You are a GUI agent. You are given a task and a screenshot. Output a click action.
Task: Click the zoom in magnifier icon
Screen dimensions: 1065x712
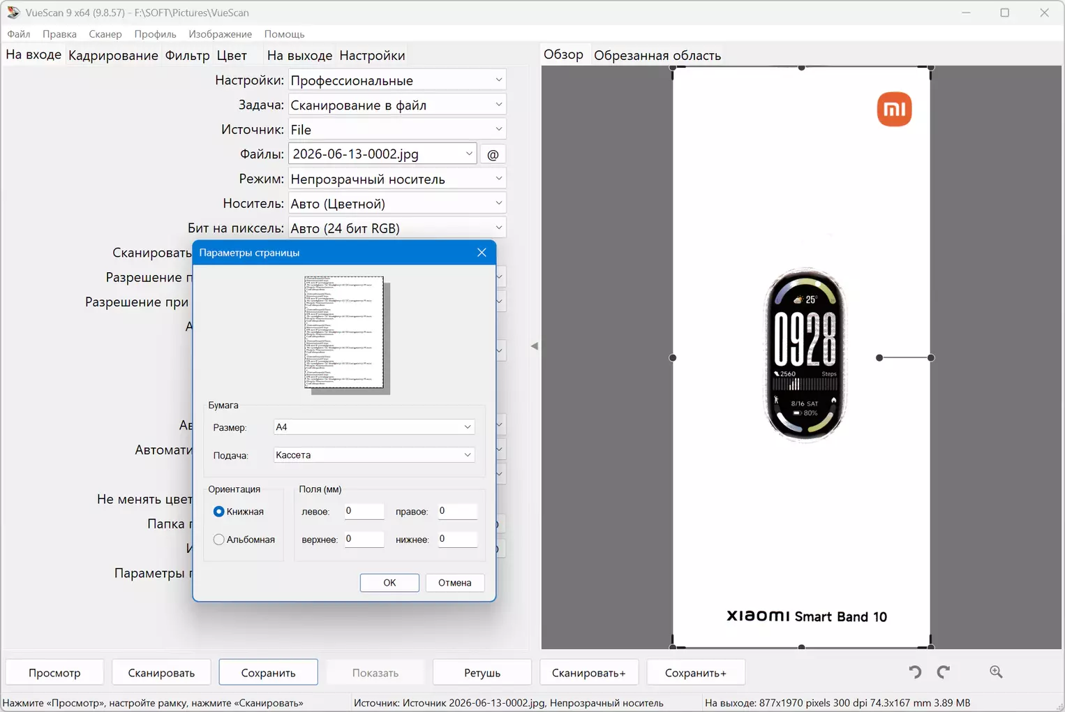(996, 672)
